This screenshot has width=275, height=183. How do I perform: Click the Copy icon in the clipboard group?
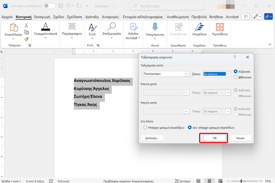pos(26,32)
